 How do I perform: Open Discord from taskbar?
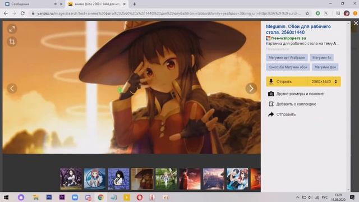[x=88, y=197]
